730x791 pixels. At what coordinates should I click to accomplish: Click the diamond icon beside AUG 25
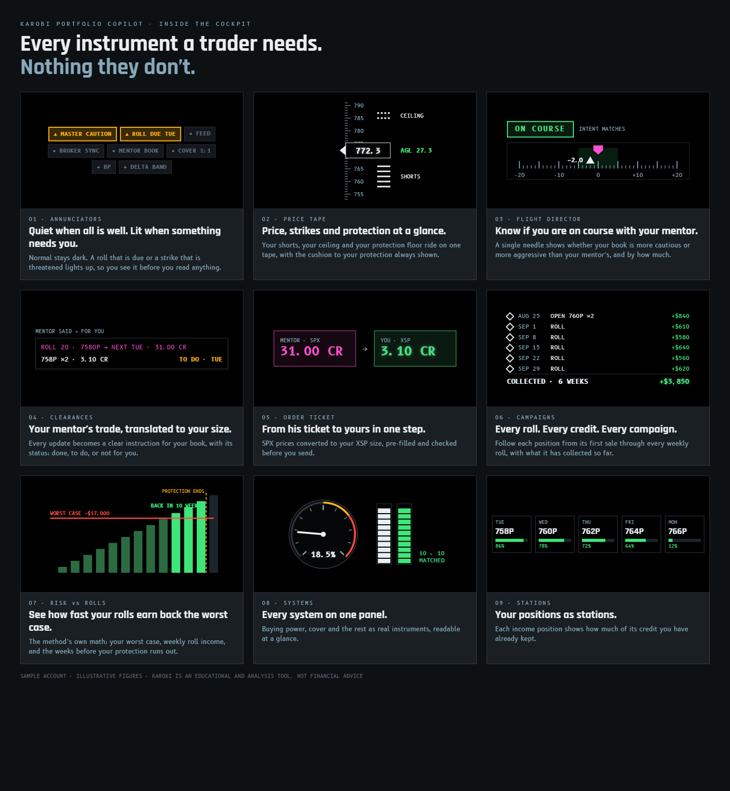coord(510,316)
